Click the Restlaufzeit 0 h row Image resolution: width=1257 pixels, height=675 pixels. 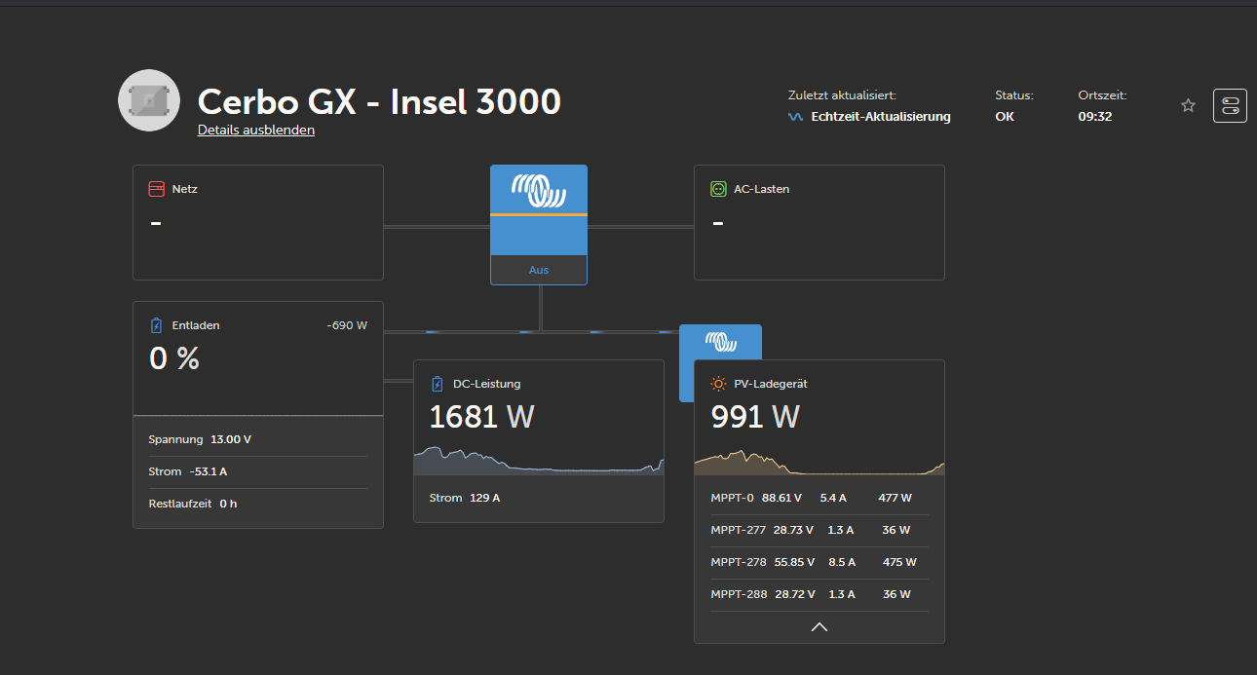258,504
